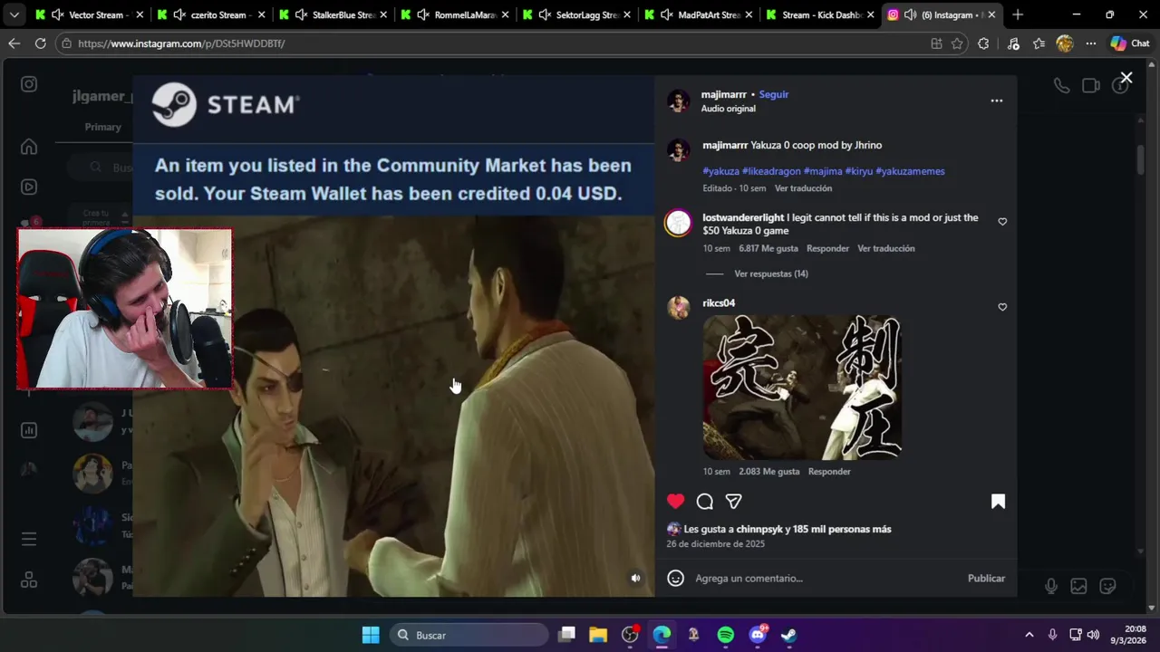Viewport: 1160px width, 652px height.
Task: Open Reels from Instagram sidebar
Action: click(x=29, y=187)
